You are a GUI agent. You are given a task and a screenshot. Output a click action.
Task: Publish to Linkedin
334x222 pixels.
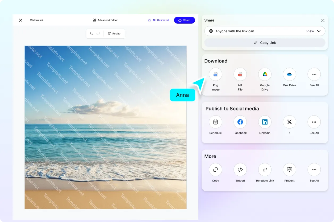265,122
